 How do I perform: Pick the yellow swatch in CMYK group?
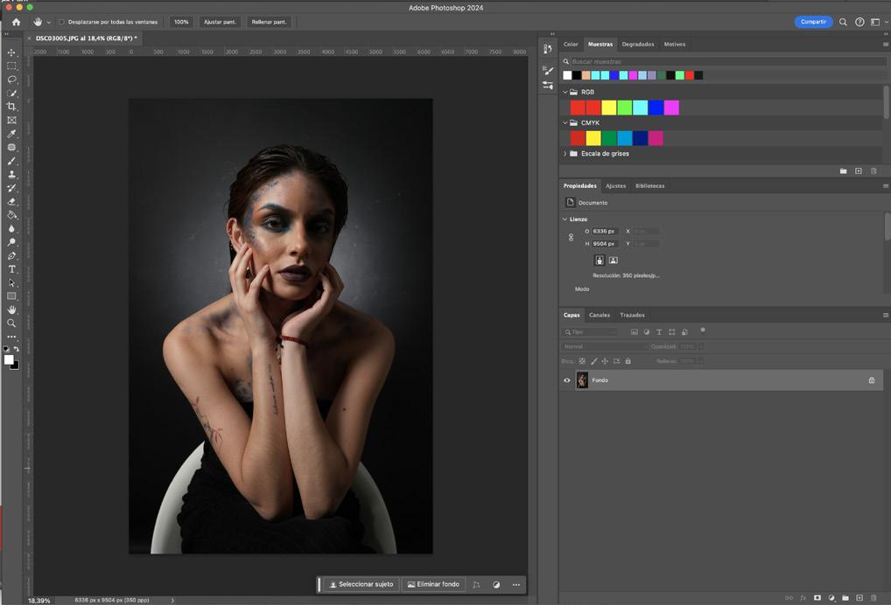point(593,138)
